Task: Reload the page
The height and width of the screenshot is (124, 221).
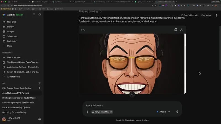Action: 8,6
